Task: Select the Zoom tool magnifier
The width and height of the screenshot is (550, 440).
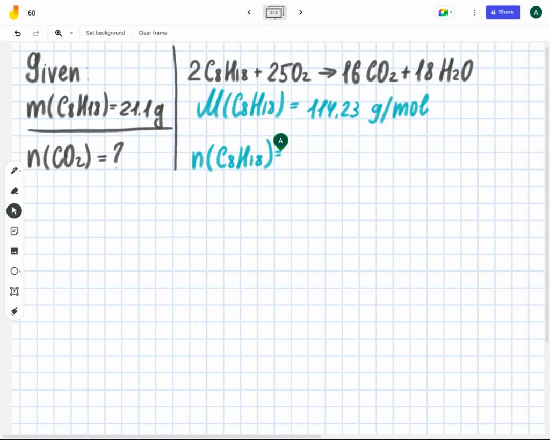Action: pyautogui.click(x=59, y=33)
